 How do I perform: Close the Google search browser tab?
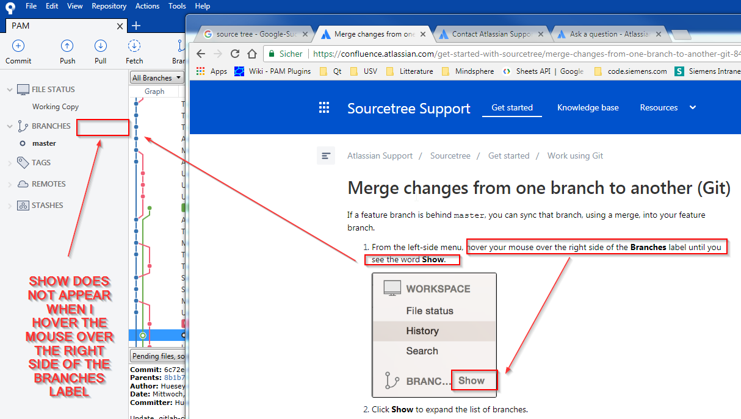click(306, 34)
